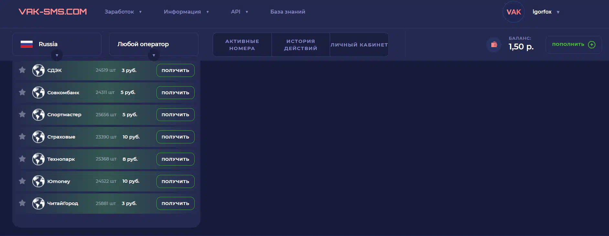Open the igorfox account menu
Viewport: 609px width, 236px height.
(x=546, y=12)
